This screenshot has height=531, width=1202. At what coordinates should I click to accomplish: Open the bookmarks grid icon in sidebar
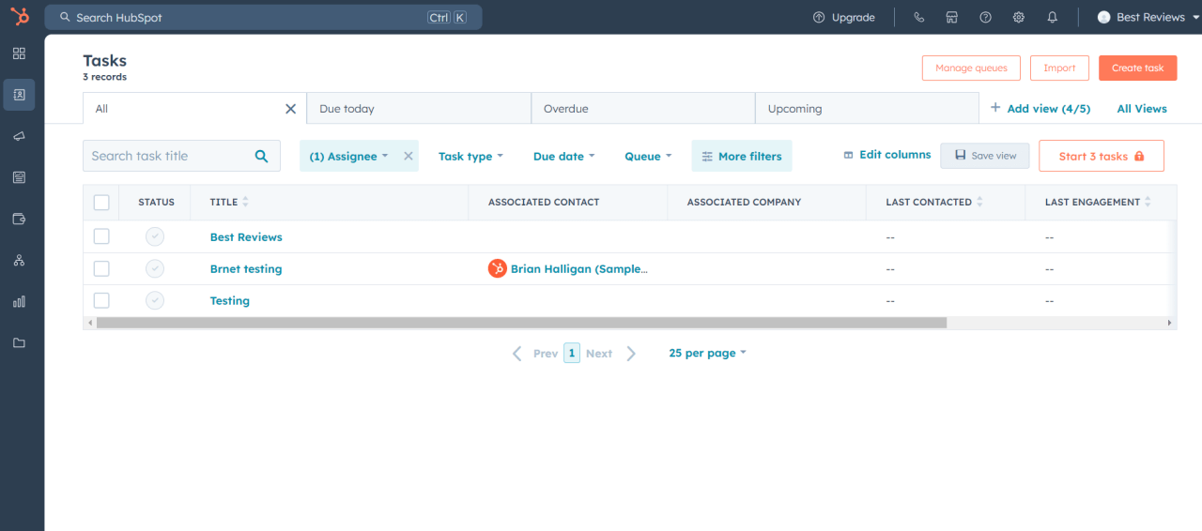(19, 53)
